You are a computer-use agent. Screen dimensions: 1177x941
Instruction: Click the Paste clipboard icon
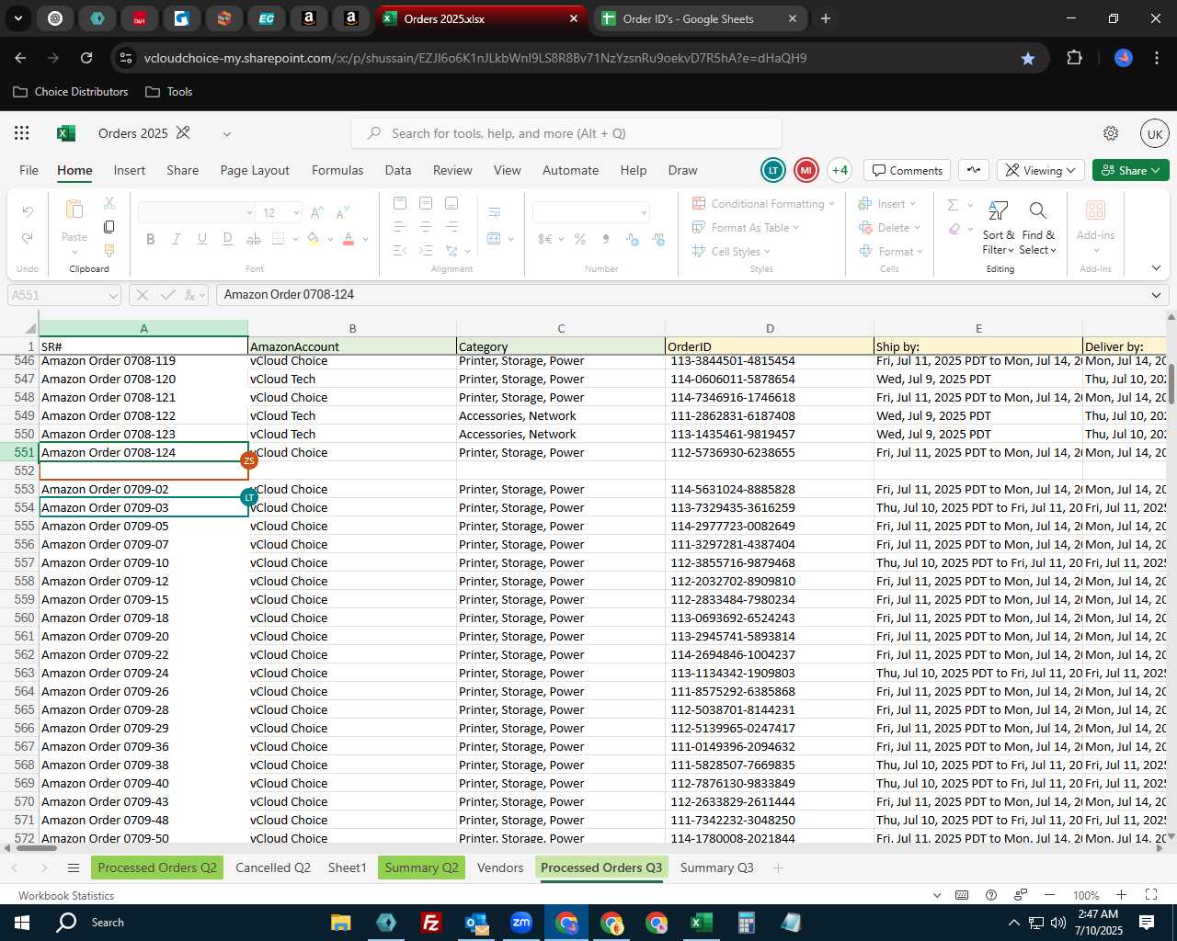[x=74, y=210]
